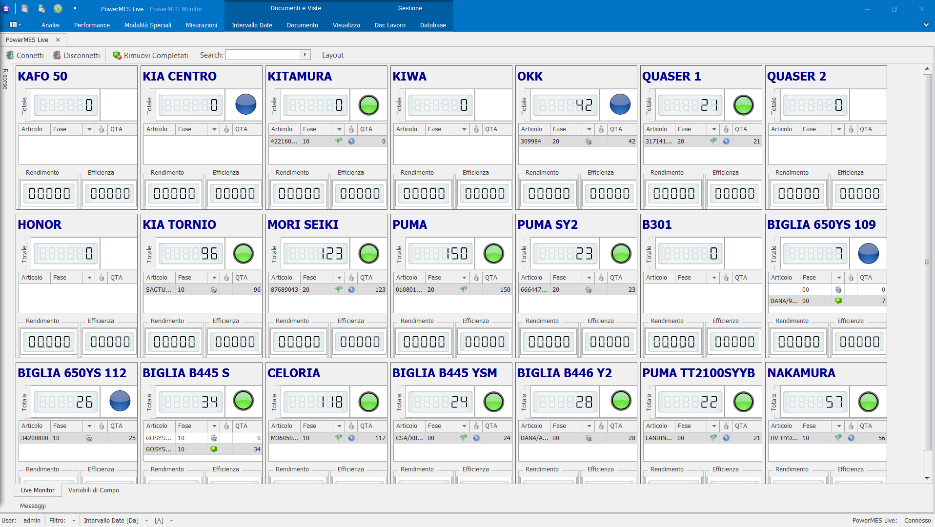
Task: Open the Messaggi panel
Action: (33, 506)
